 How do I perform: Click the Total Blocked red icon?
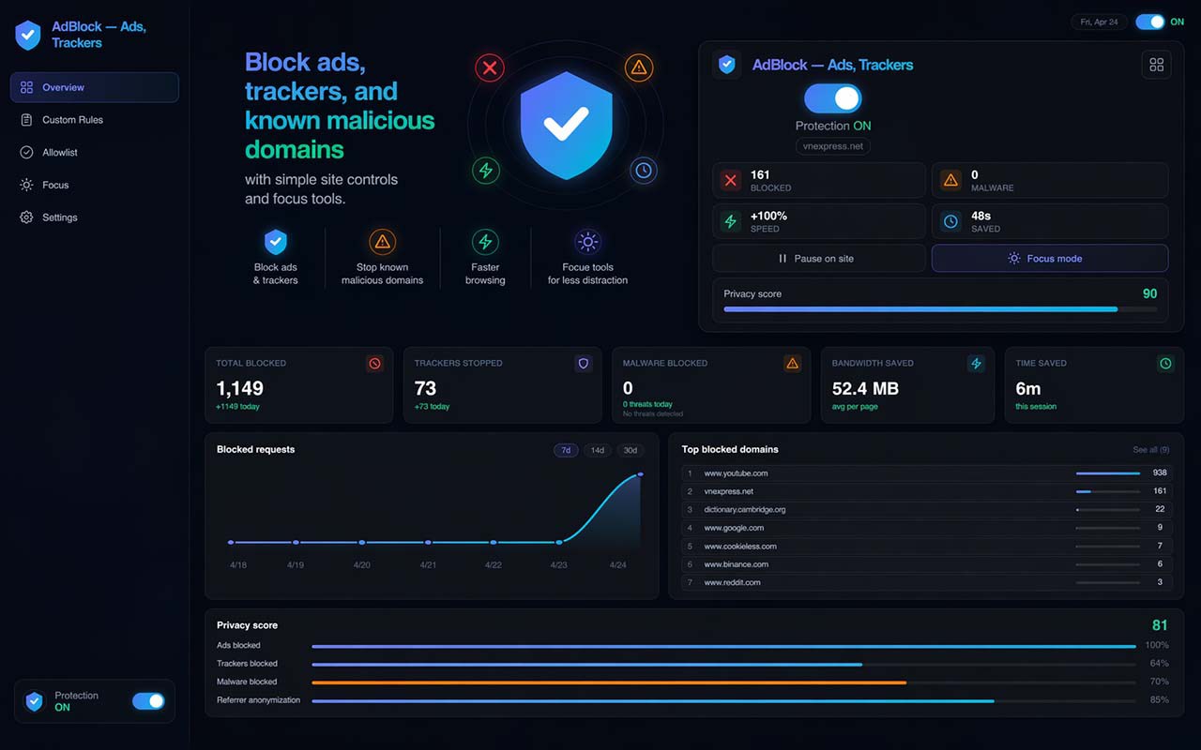click(x=375, y=364)
